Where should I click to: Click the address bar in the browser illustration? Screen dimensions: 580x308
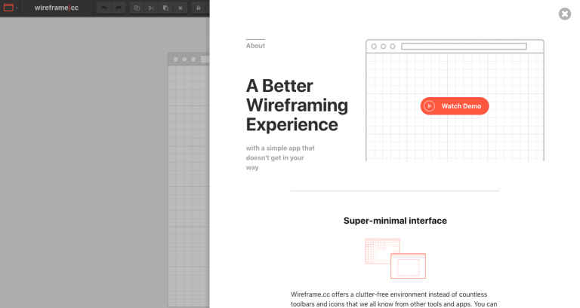pos(464,47)
